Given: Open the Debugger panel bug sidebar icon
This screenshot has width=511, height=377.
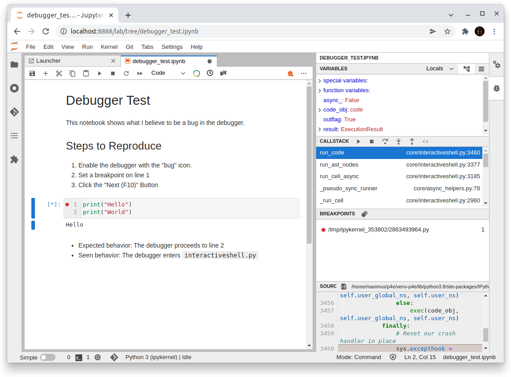Looking at the screenshot, I should point(497,88).
